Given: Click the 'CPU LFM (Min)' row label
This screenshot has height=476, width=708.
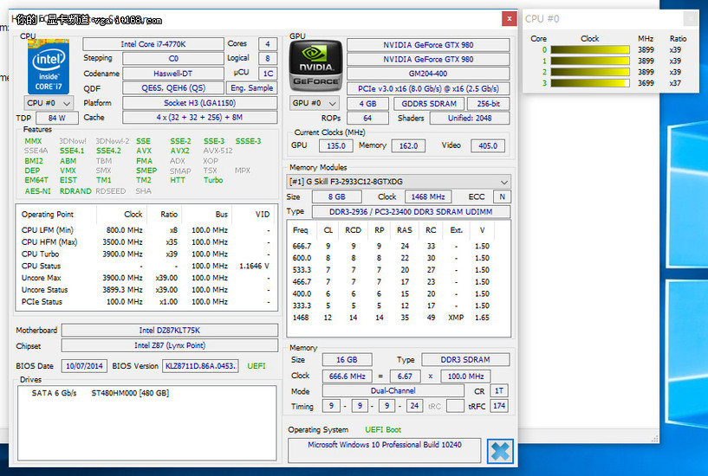Looking at the screenshot, I should point(48,230).
